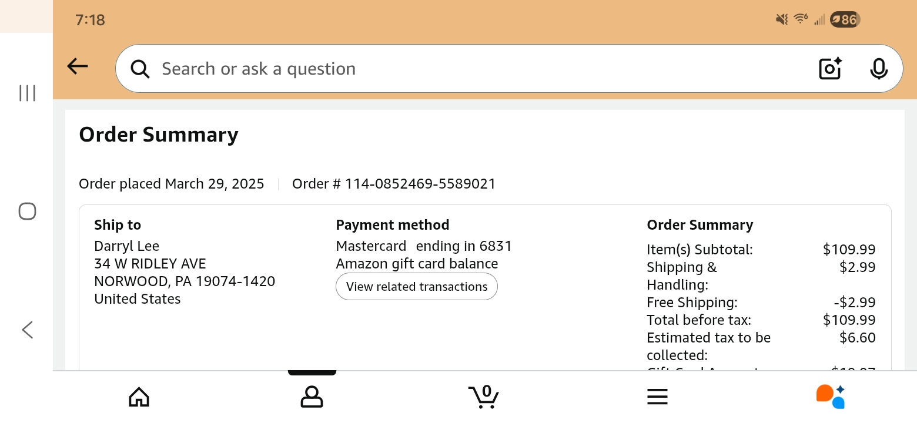Screen dimensions: 917x423
Task: Open the cart from the bottom bar
Action: click(x=484, y=397)
